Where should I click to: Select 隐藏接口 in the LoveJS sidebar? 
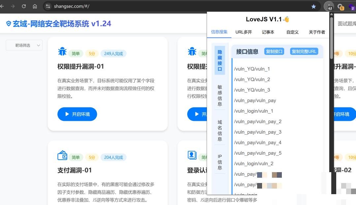tap(220, 60)
